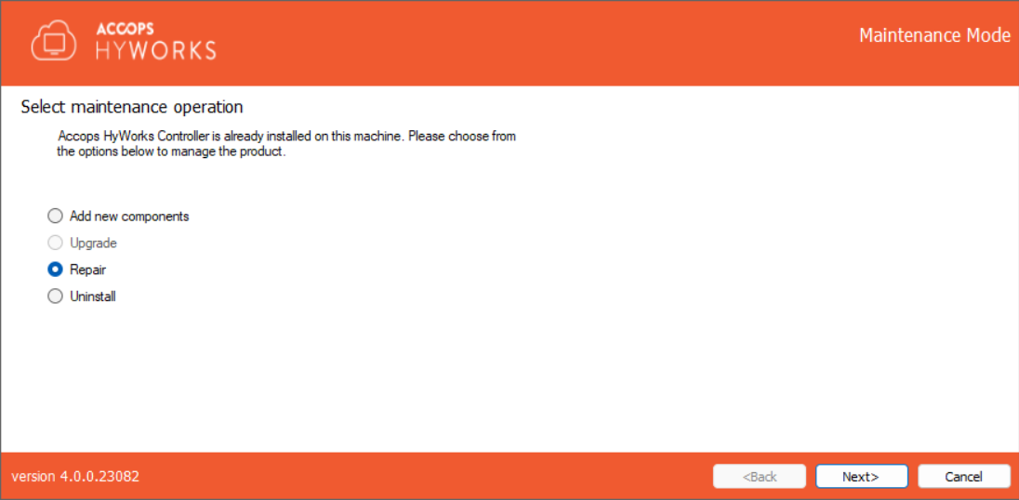Select the Uninstall radio button circle
The width and height of the screenshot is (1019, 500).
55,296
